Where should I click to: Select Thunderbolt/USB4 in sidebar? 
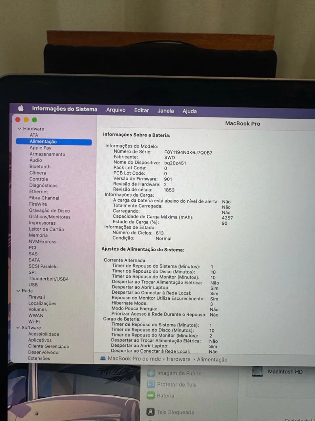click(49, 279)
